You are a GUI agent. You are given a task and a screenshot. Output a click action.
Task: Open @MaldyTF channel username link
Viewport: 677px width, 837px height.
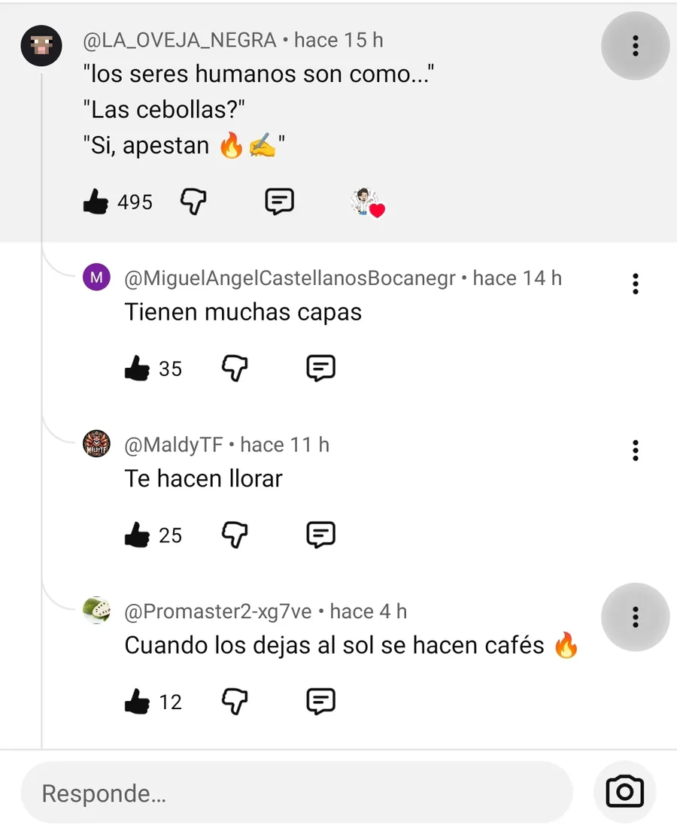click(x=174, y=445)
